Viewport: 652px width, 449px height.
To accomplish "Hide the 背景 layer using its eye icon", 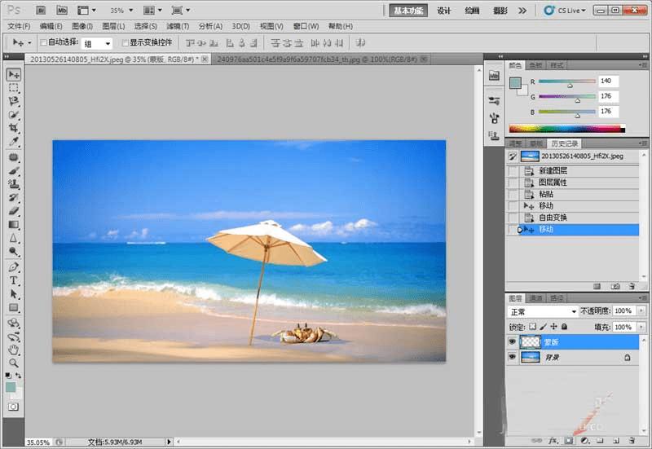I will point(513,357).
